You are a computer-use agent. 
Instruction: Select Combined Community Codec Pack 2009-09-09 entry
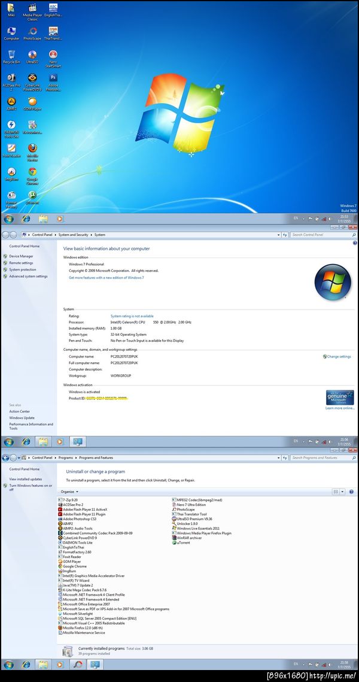coord(95,534)
